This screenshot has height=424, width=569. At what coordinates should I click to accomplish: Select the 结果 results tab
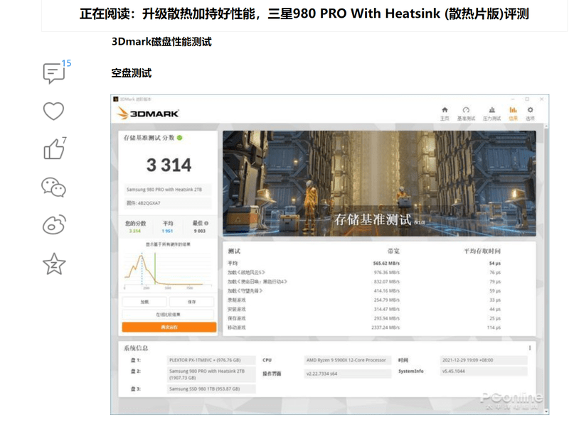(513, 114)
